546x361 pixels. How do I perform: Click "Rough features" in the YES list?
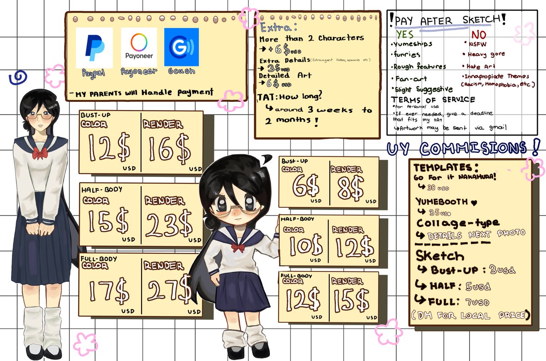tap(418, 66)
